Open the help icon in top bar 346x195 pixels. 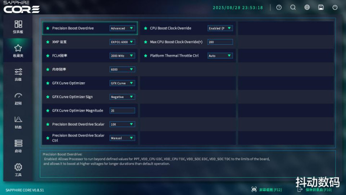tap(279, 8)
